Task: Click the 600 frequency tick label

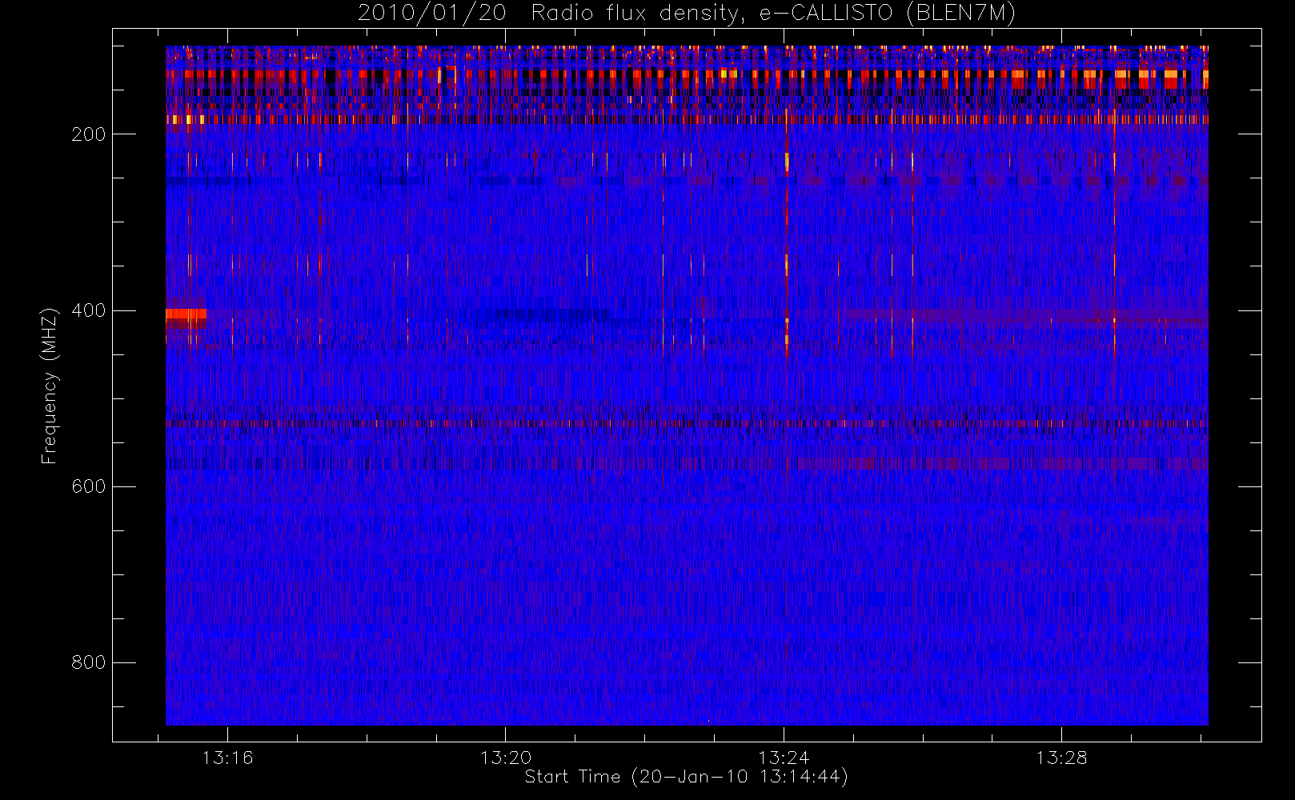Action: point(88,486)
